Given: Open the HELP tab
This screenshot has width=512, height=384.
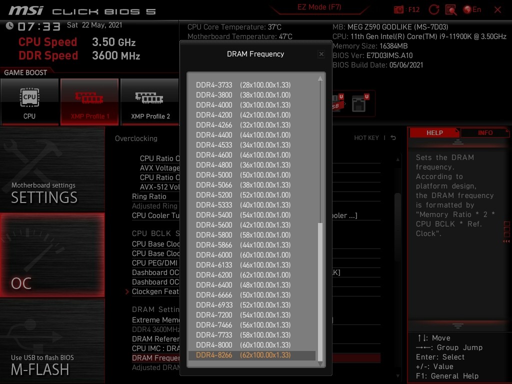Looking at the screenshot, I should pos(434,132).
